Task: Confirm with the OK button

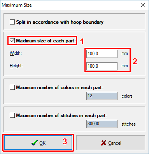Action: click(x=38, y=143)
